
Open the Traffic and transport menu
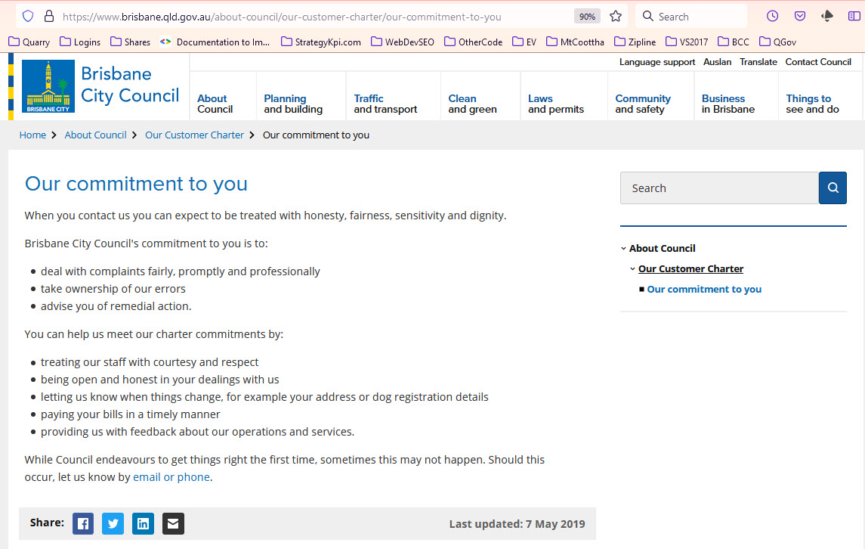point(385,104)
